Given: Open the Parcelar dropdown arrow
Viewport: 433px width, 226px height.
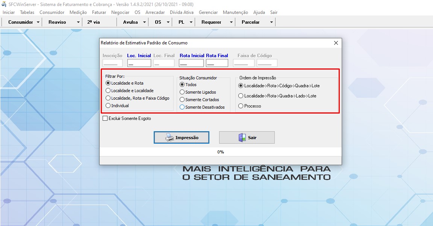Looking at the screenshot, I should (271, 22).
